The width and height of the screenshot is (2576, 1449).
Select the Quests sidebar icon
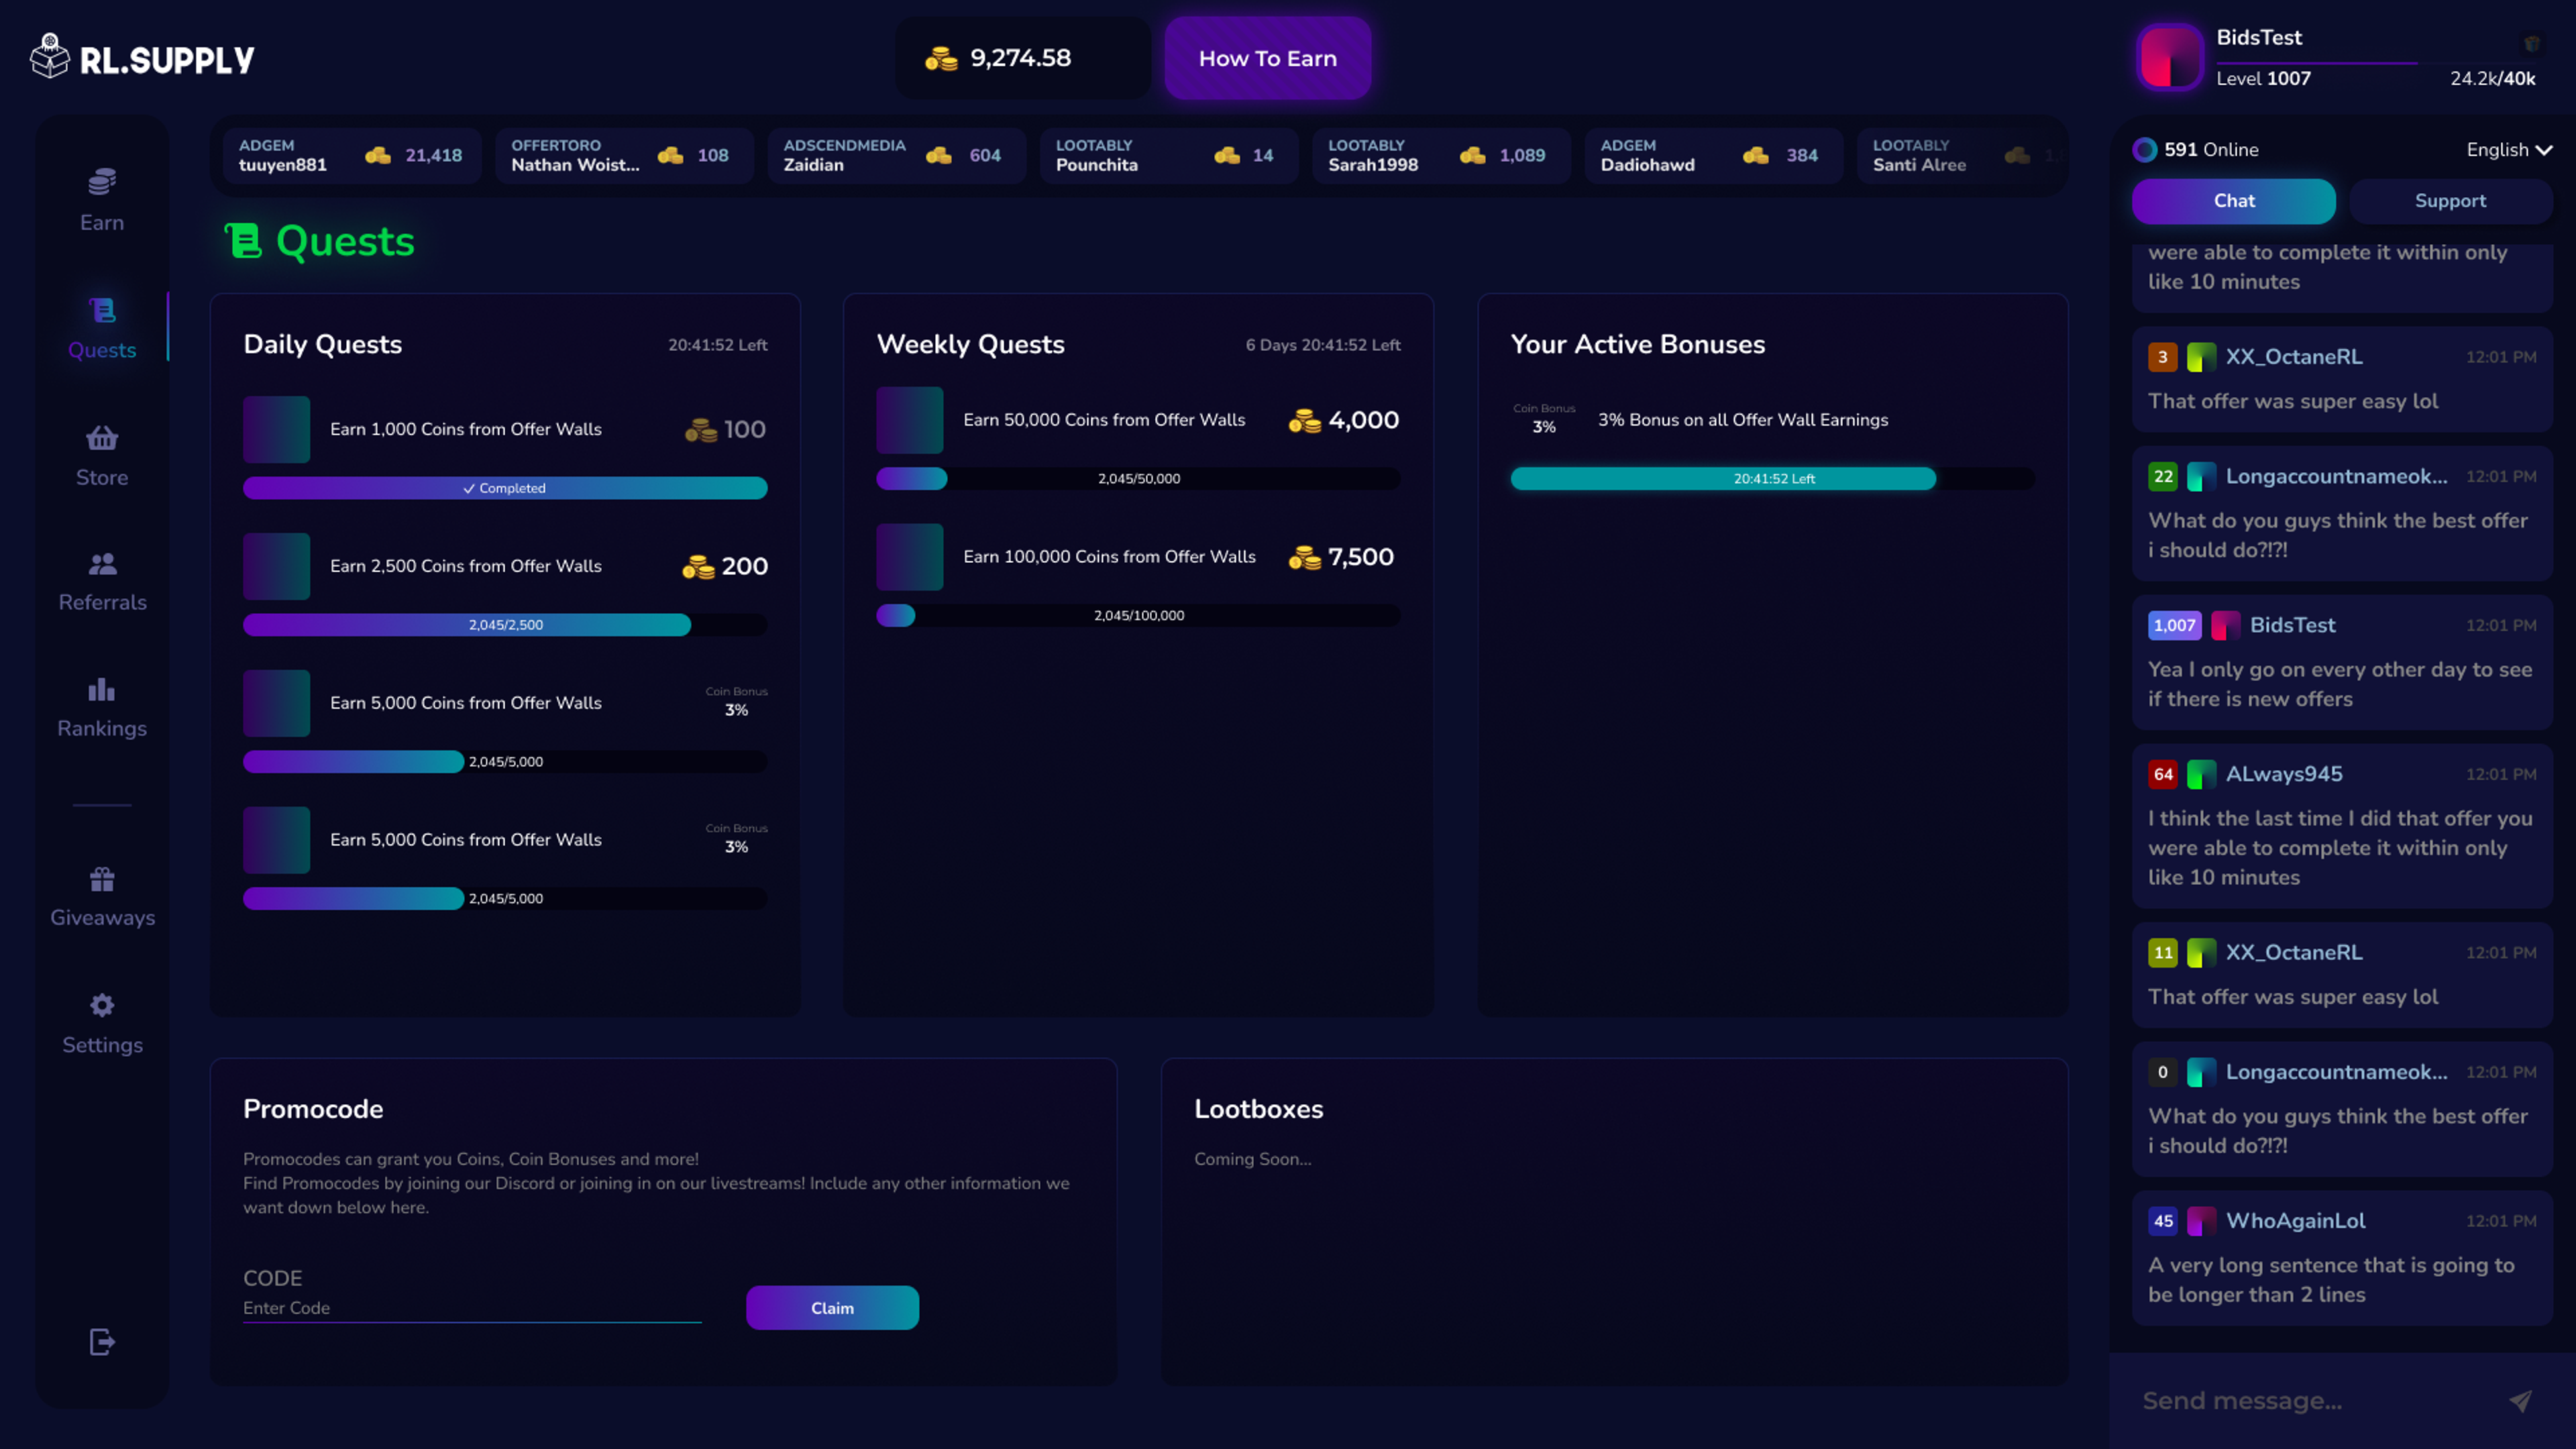[102, 310]
